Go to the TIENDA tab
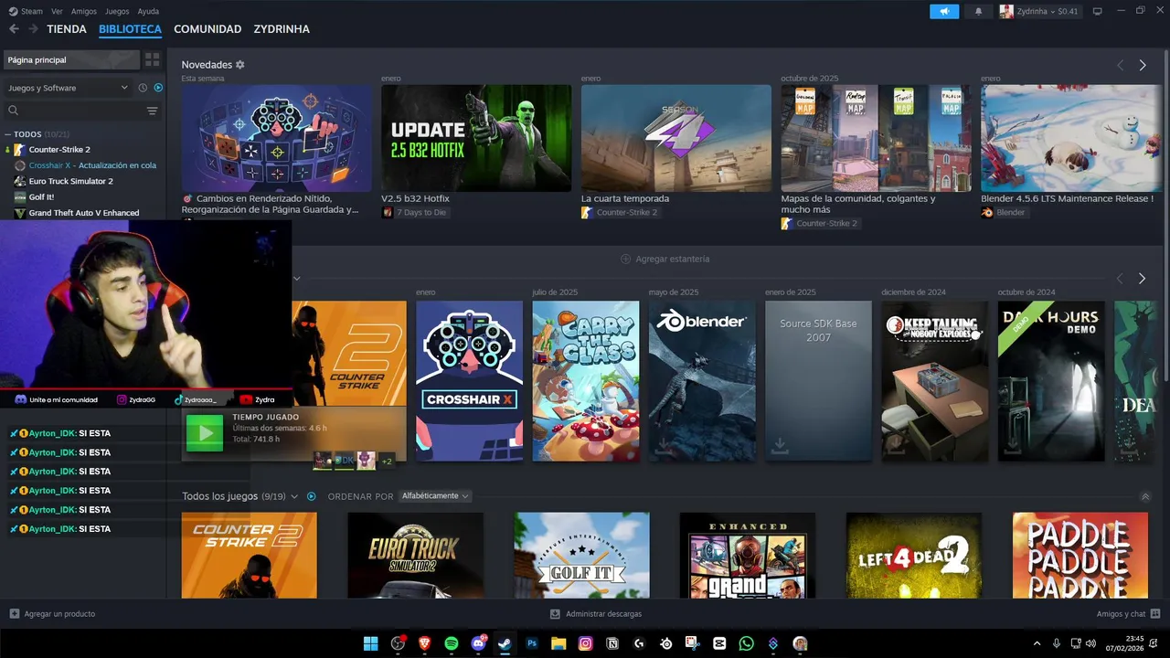Screen dimensions: 1170x658 pos(67,29)
